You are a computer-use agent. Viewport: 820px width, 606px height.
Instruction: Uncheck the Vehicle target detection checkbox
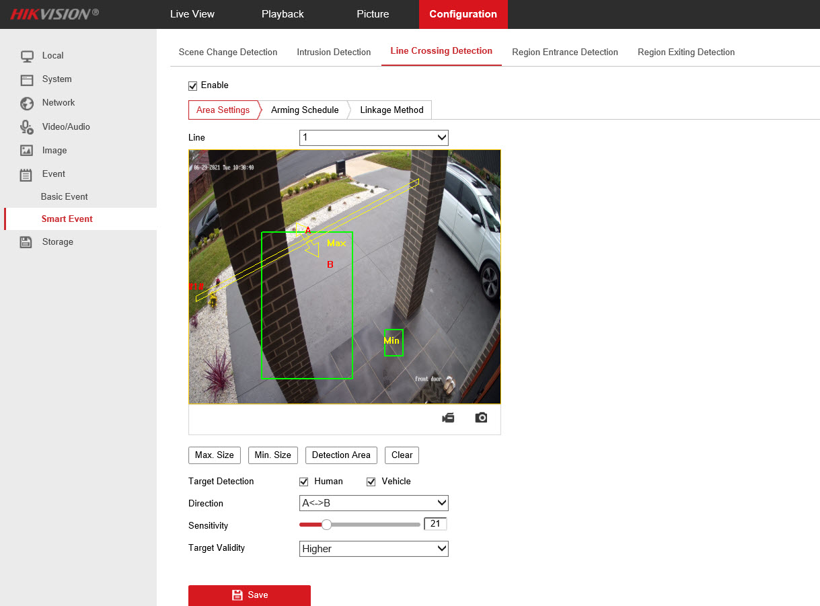tap(371, 482)
